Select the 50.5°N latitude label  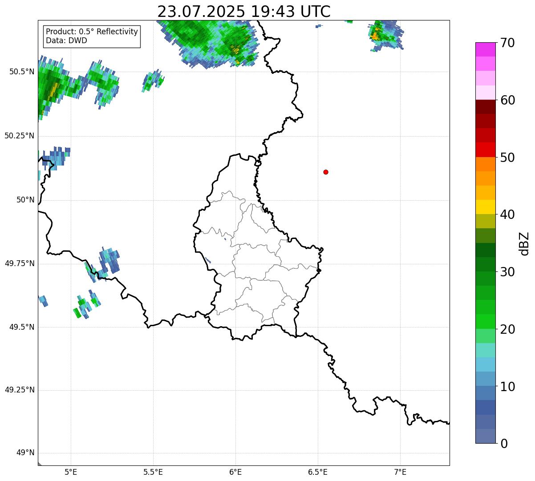click(x=22, y=72)
